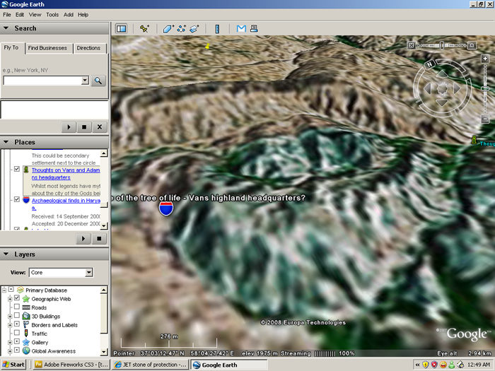
Task: Open Thoughts on Vans and Adam link
Action: (x=66, y=174)
